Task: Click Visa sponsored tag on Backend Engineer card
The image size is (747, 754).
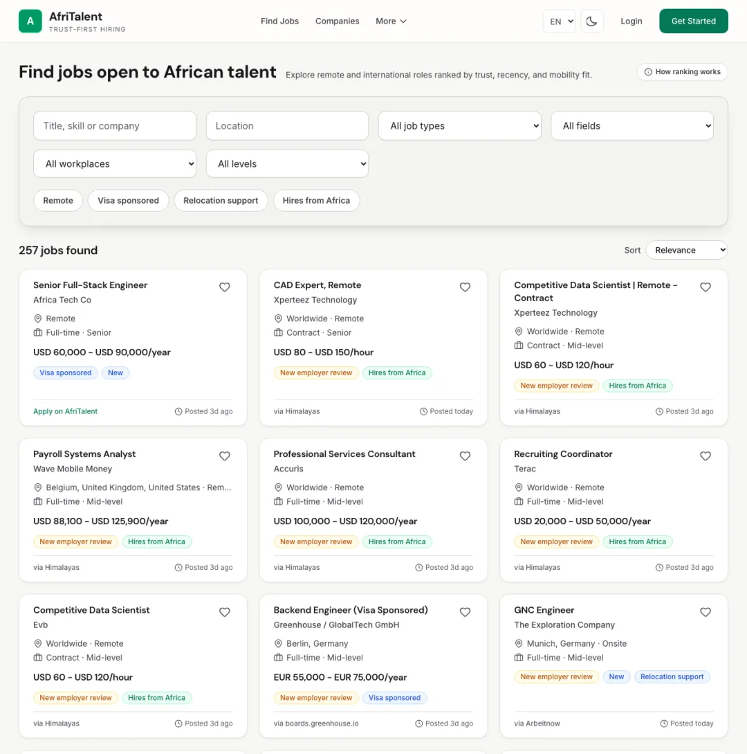Action: 394,698
